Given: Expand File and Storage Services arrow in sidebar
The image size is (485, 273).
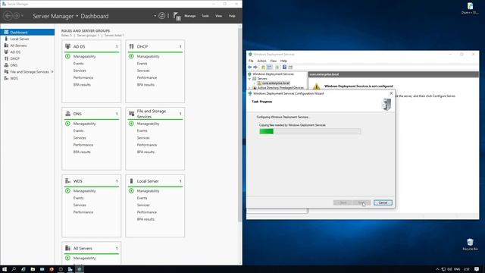Looking at the screenshot, I should coord(52,72).
